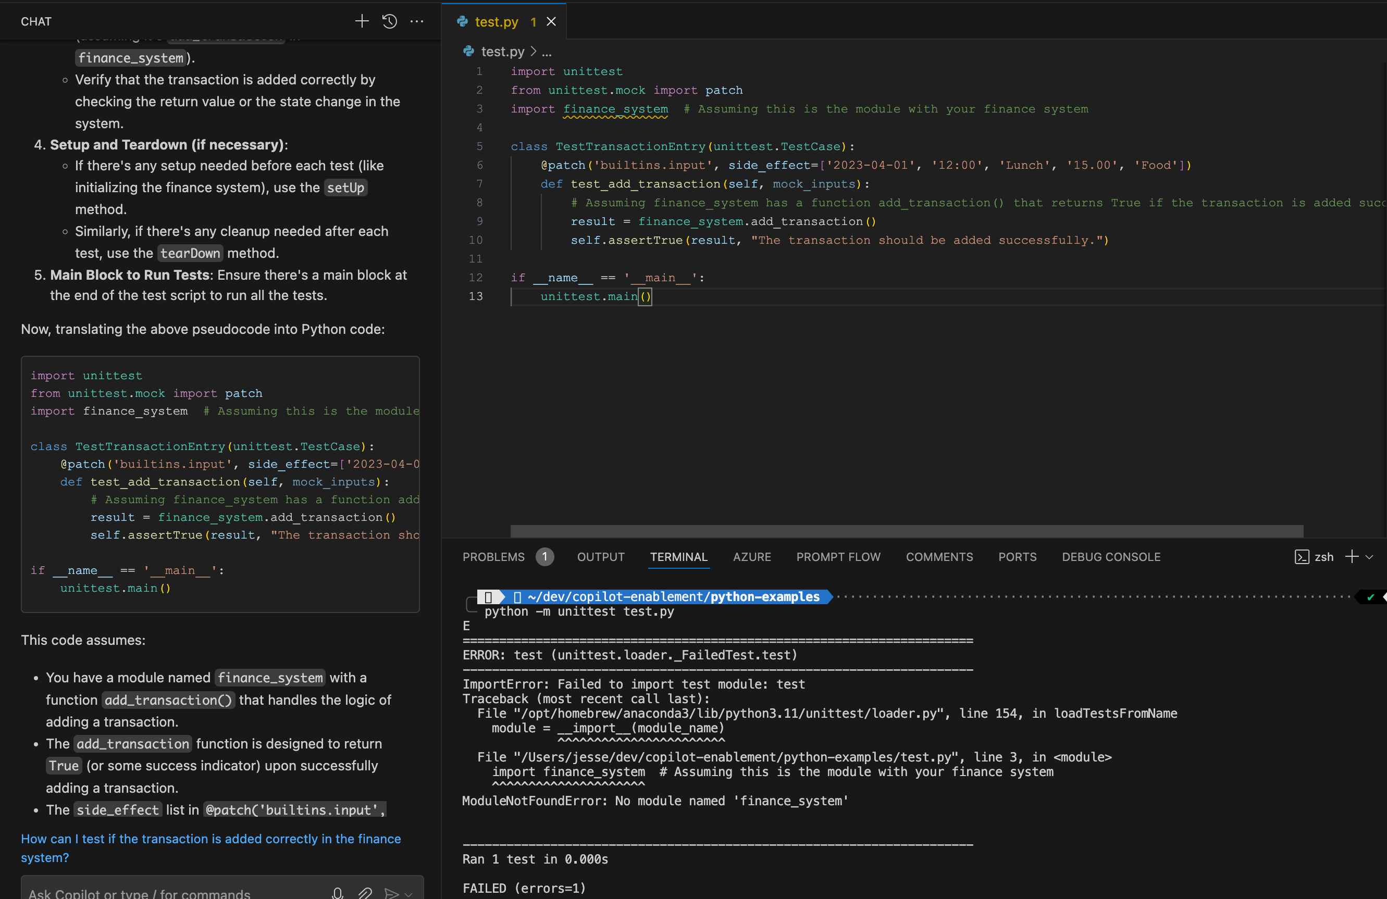Open chat history clock icon
This screenshot has height=899, width=1387.
click(x=389, y=21)
